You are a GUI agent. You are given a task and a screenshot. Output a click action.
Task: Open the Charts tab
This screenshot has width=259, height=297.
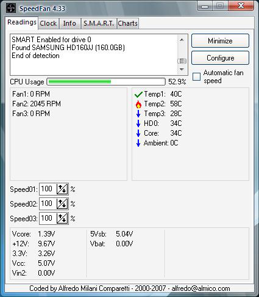click(128, 23)
